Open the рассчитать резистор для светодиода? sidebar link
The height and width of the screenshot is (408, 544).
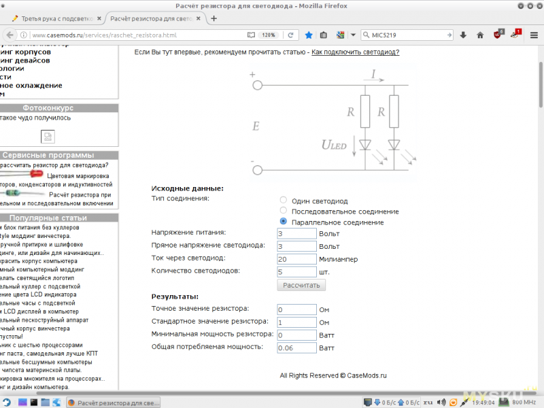54,165
